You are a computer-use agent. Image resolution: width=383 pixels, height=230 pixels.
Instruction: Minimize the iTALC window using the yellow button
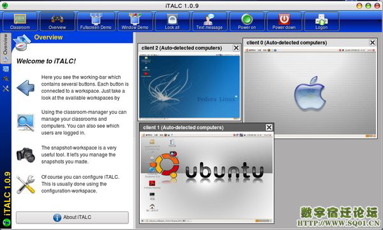(x=359, y=6)
